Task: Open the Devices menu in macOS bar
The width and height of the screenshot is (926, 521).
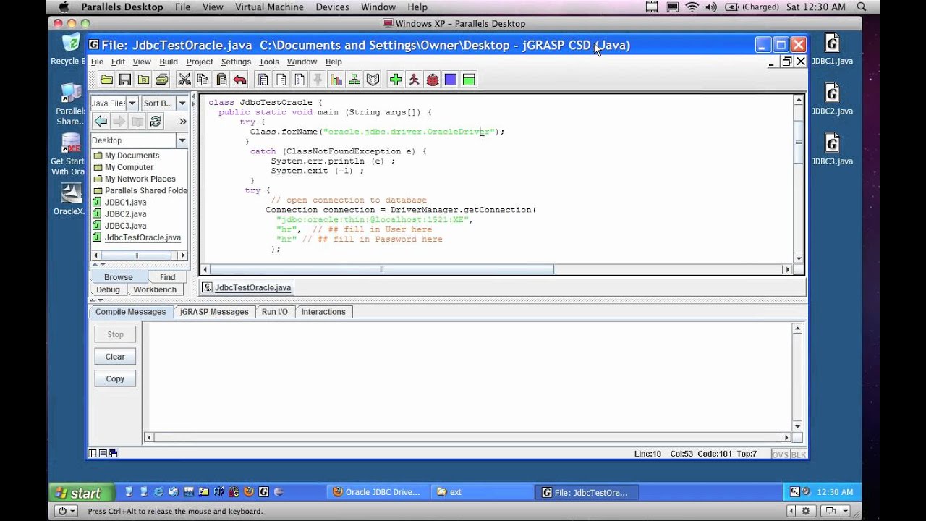Action: tap(332, 7)
